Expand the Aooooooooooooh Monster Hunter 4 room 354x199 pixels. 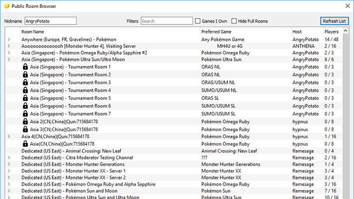click(9, 46)
